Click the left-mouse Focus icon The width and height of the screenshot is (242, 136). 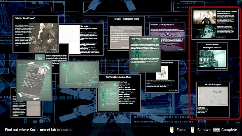coord(171,130)
